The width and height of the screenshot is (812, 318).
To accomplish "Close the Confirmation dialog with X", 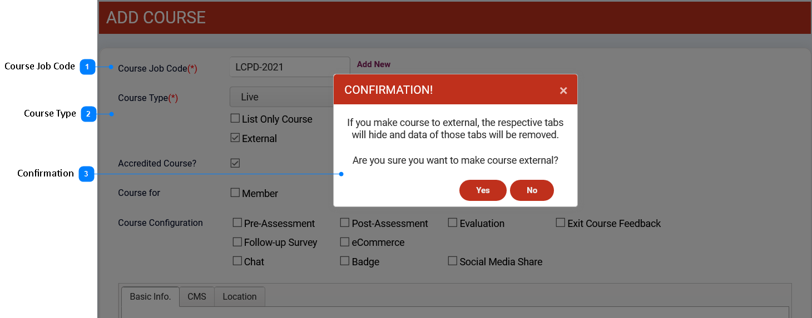I will click(563, 90).
